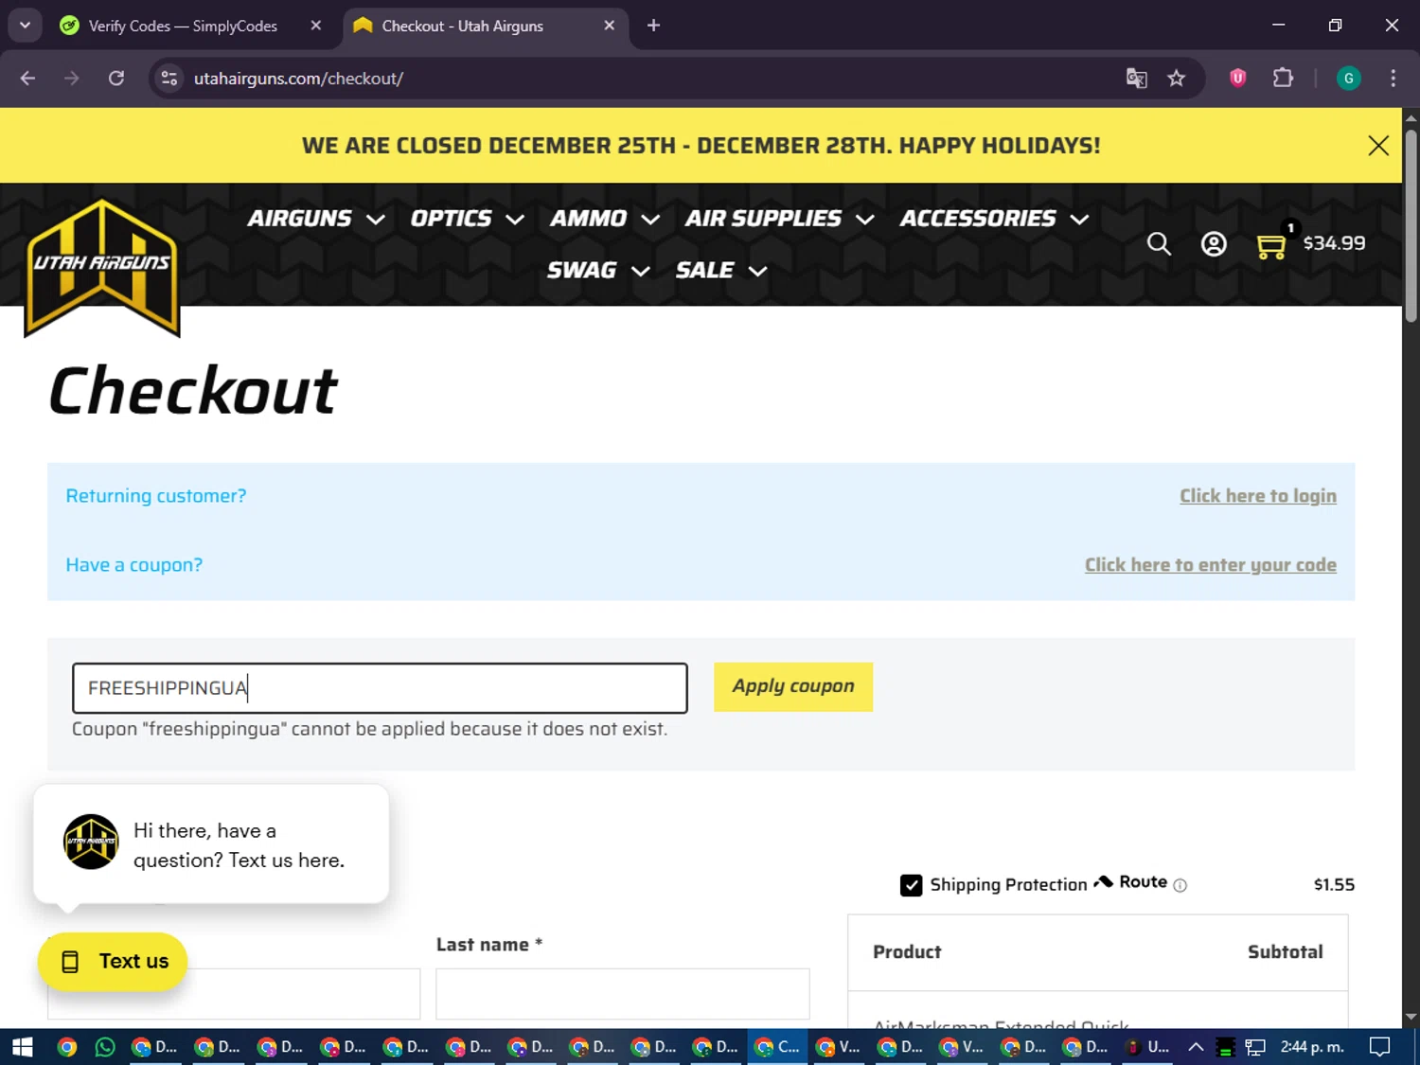Image resolution: width=1420 pixels, height=1065 pixels.
Task: Click the $1.55 shipping protection price
Action: pos(1334,885)
